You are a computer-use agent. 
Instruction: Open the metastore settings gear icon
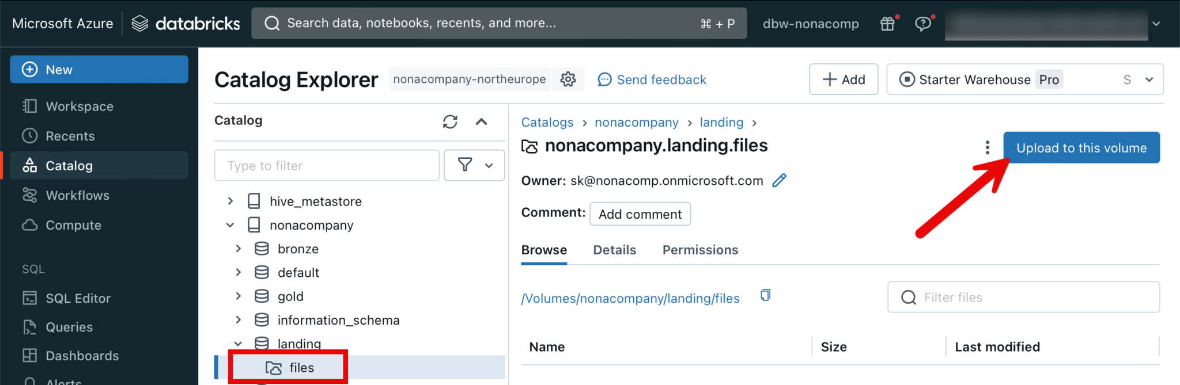(x=568, y=79)
